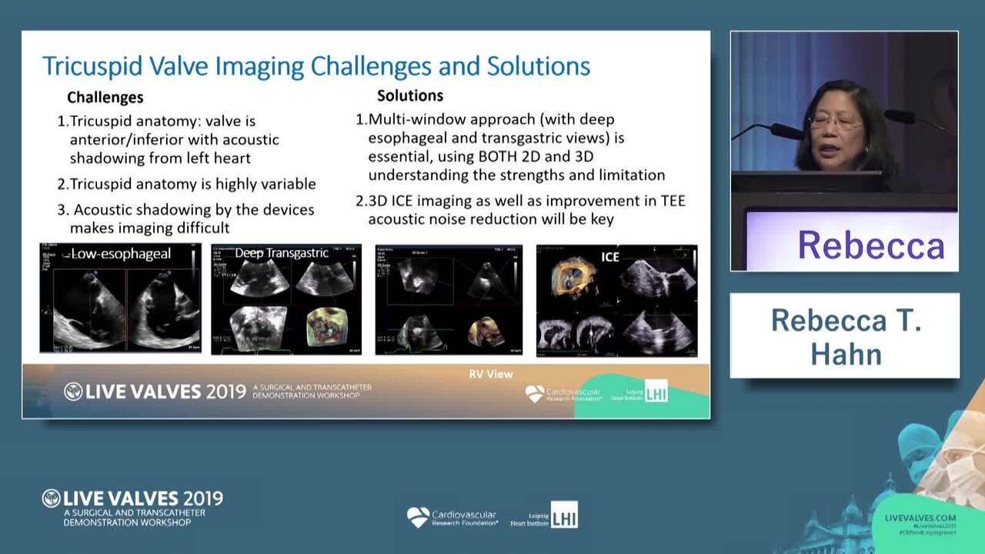Click the LIVE VALVES 2019 logo at bottom-left of frame
This screenshot has width=985, height=554.
[132, 508]
